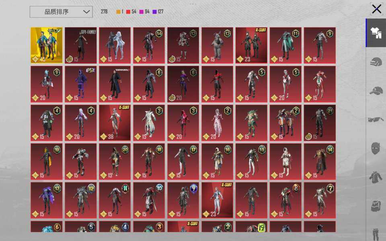
Task: Select the partially visible X-SUIT in bottom row
Action: [x=183, y=227]
